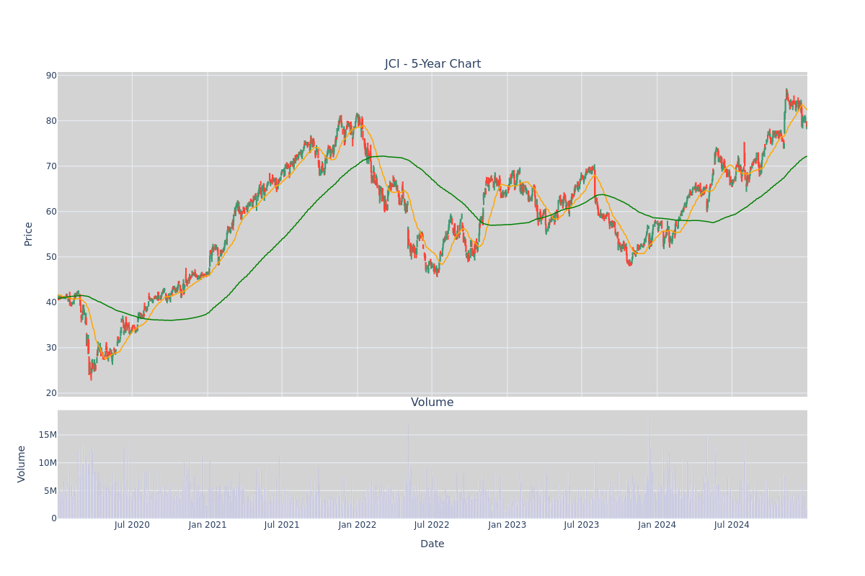
Task: Click the 90 price tick label
Action: (x=51, y=76)
